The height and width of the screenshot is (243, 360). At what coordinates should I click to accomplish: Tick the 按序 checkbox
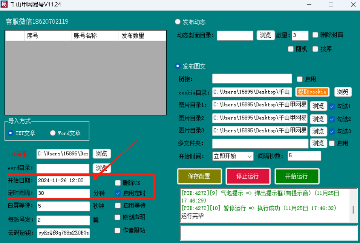(x=315, y=49)
